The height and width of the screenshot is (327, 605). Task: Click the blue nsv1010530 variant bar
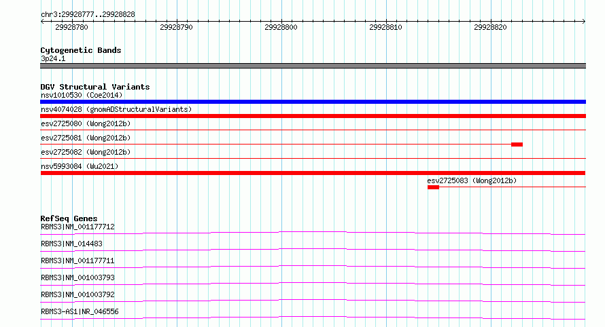tap(313, 102)
